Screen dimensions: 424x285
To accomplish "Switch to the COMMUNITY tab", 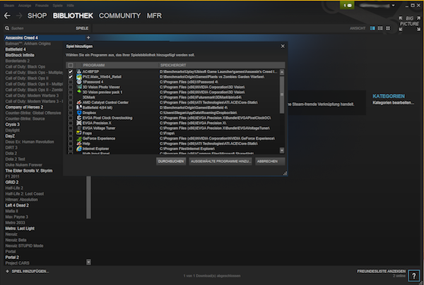I will click(120, 16).
